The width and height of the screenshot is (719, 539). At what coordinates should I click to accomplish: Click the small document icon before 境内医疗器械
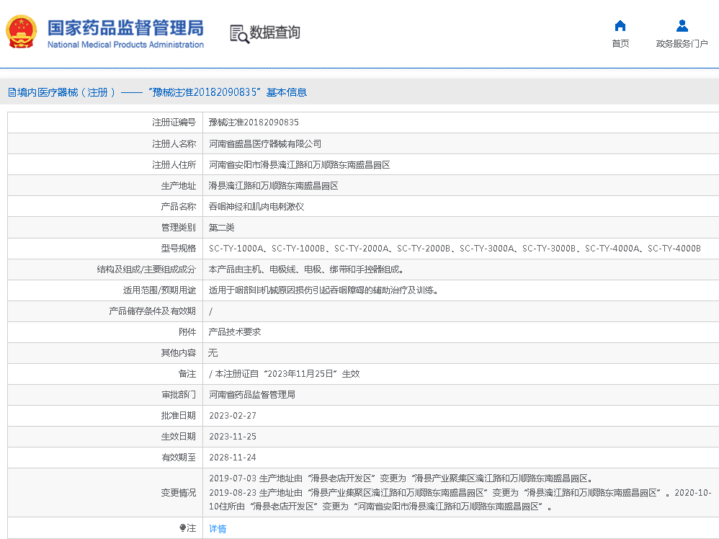[12, 92]
